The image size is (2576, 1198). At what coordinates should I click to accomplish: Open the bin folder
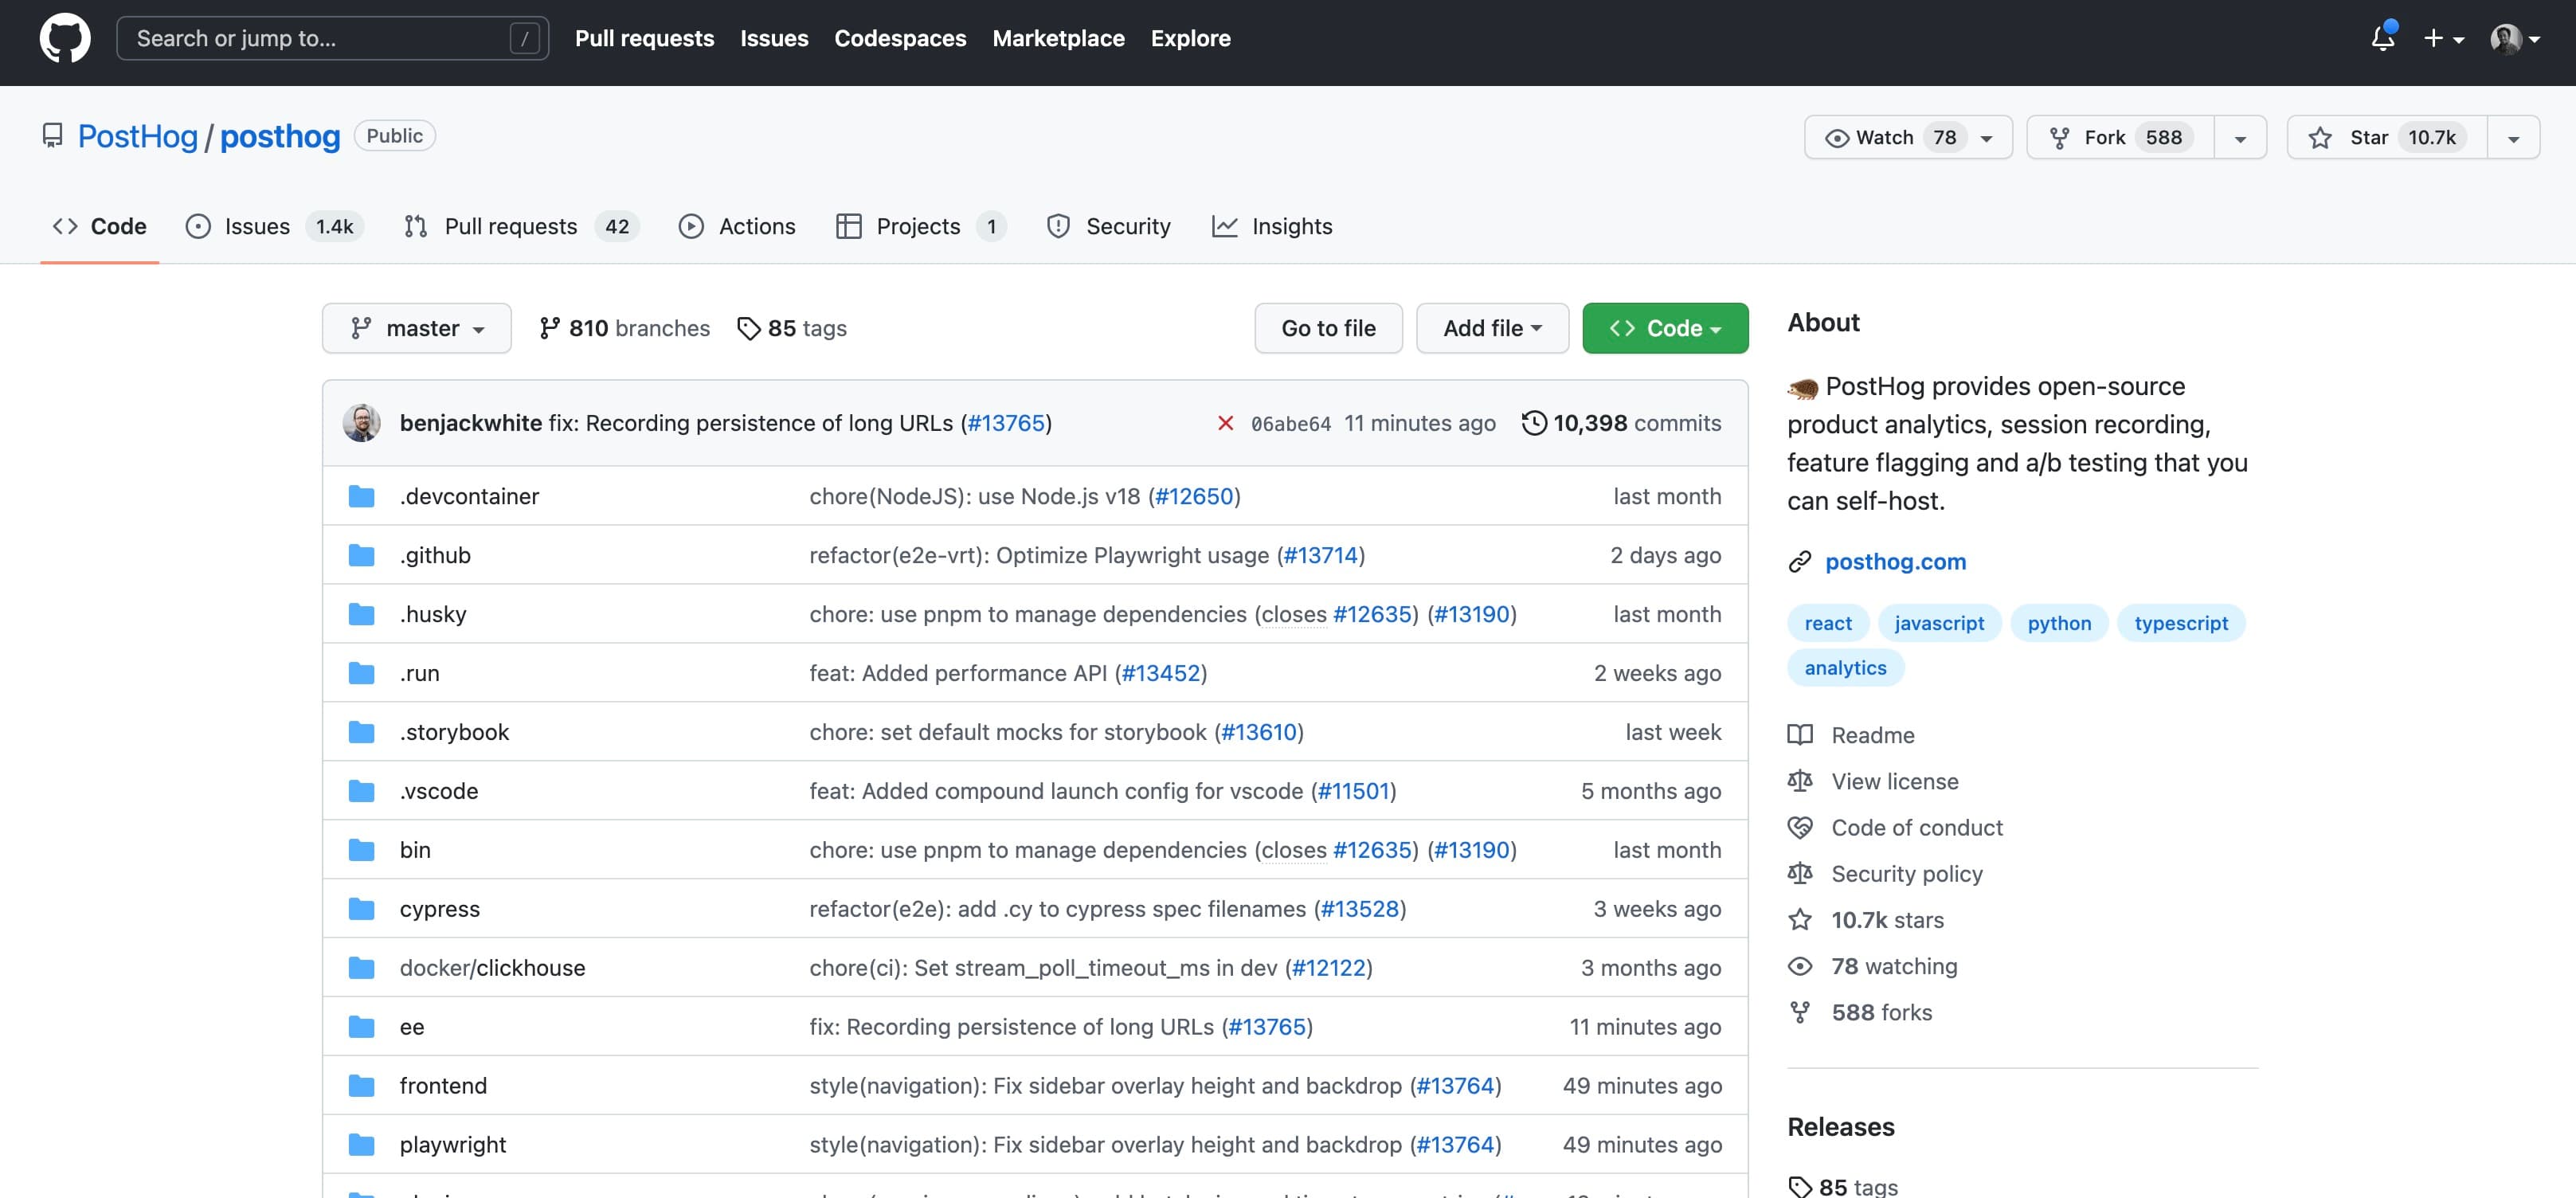click(415, 850)
